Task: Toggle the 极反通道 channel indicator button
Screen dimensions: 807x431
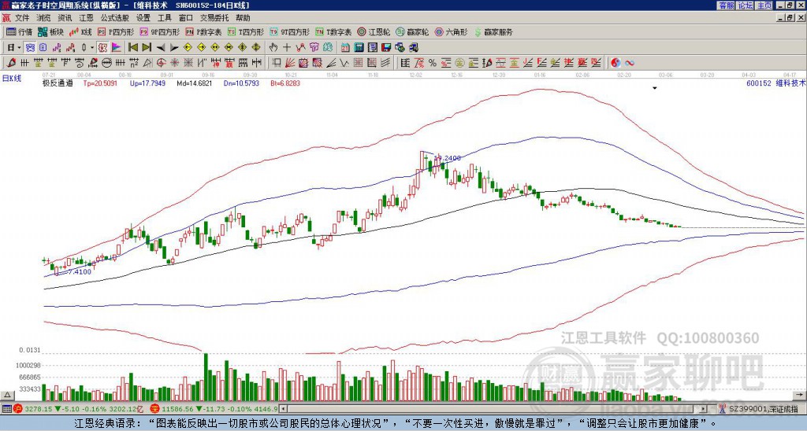Action: (57, 82)
